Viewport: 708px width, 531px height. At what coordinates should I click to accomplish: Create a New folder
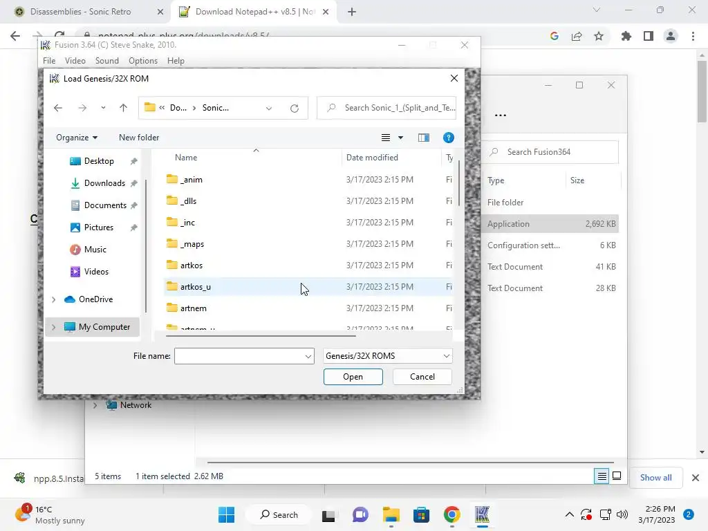(139, 138)
